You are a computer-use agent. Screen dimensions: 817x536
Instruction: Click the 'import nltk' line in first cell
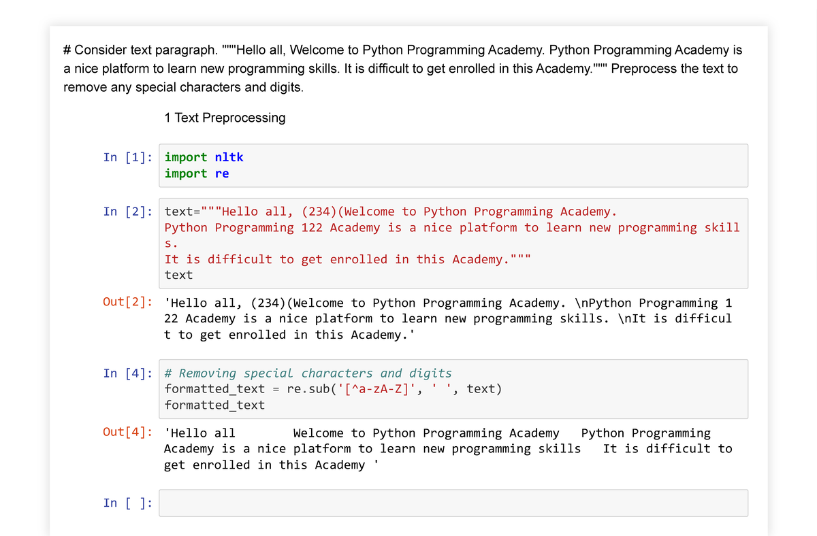tap(204, 157)
